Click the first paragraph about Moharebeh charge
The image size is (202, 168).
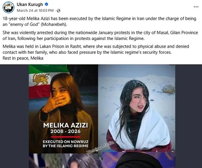tap(99, 22)
